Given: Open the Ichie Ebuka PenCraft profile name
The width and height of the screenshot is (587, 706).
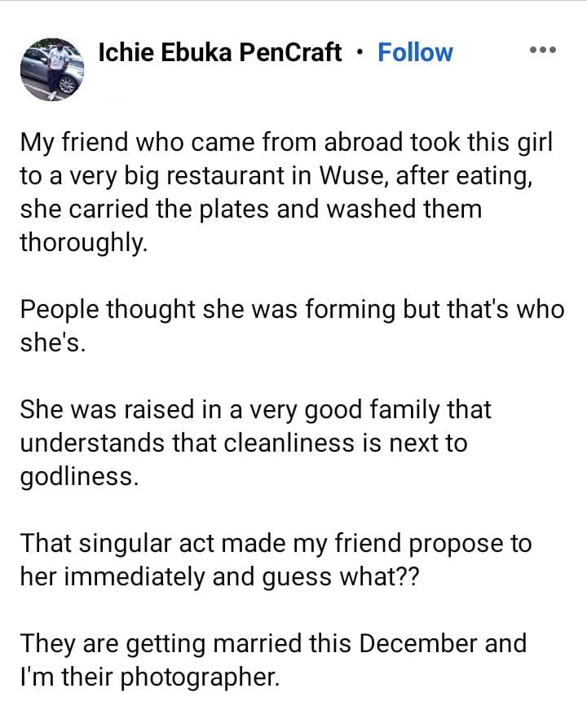Looking at the screenshot, I should [219, 52].
